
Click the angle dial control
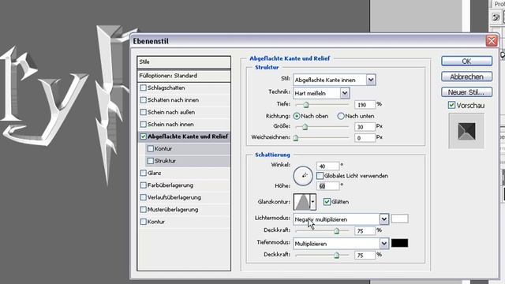pos(303,176)
